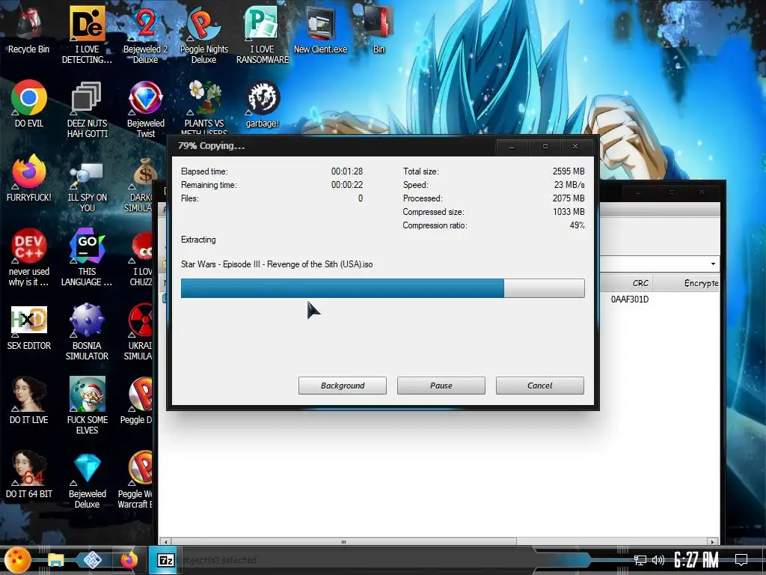Open the garbage! desktop shortcut
This screenshot has height=575, width=766.
pos(263,103)
